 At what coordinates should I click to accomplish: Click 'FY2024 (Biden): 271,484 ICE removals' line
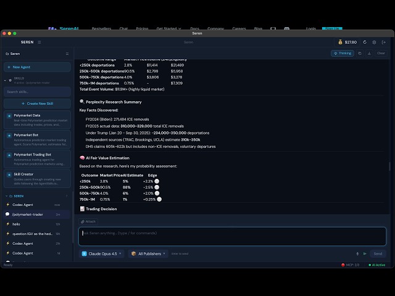(x=117, y=119)
